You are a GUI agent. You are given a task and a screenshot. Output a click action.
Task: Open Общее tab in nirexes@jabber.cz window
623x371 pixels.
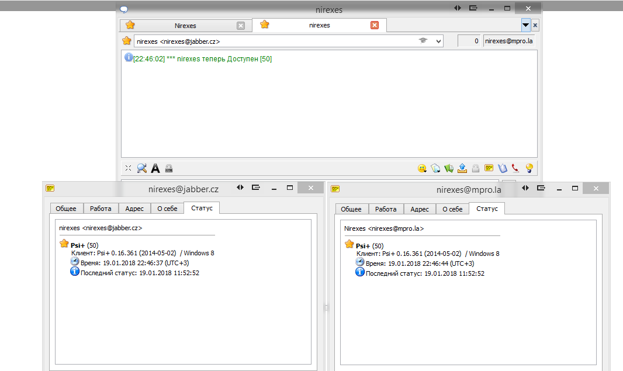66,209
